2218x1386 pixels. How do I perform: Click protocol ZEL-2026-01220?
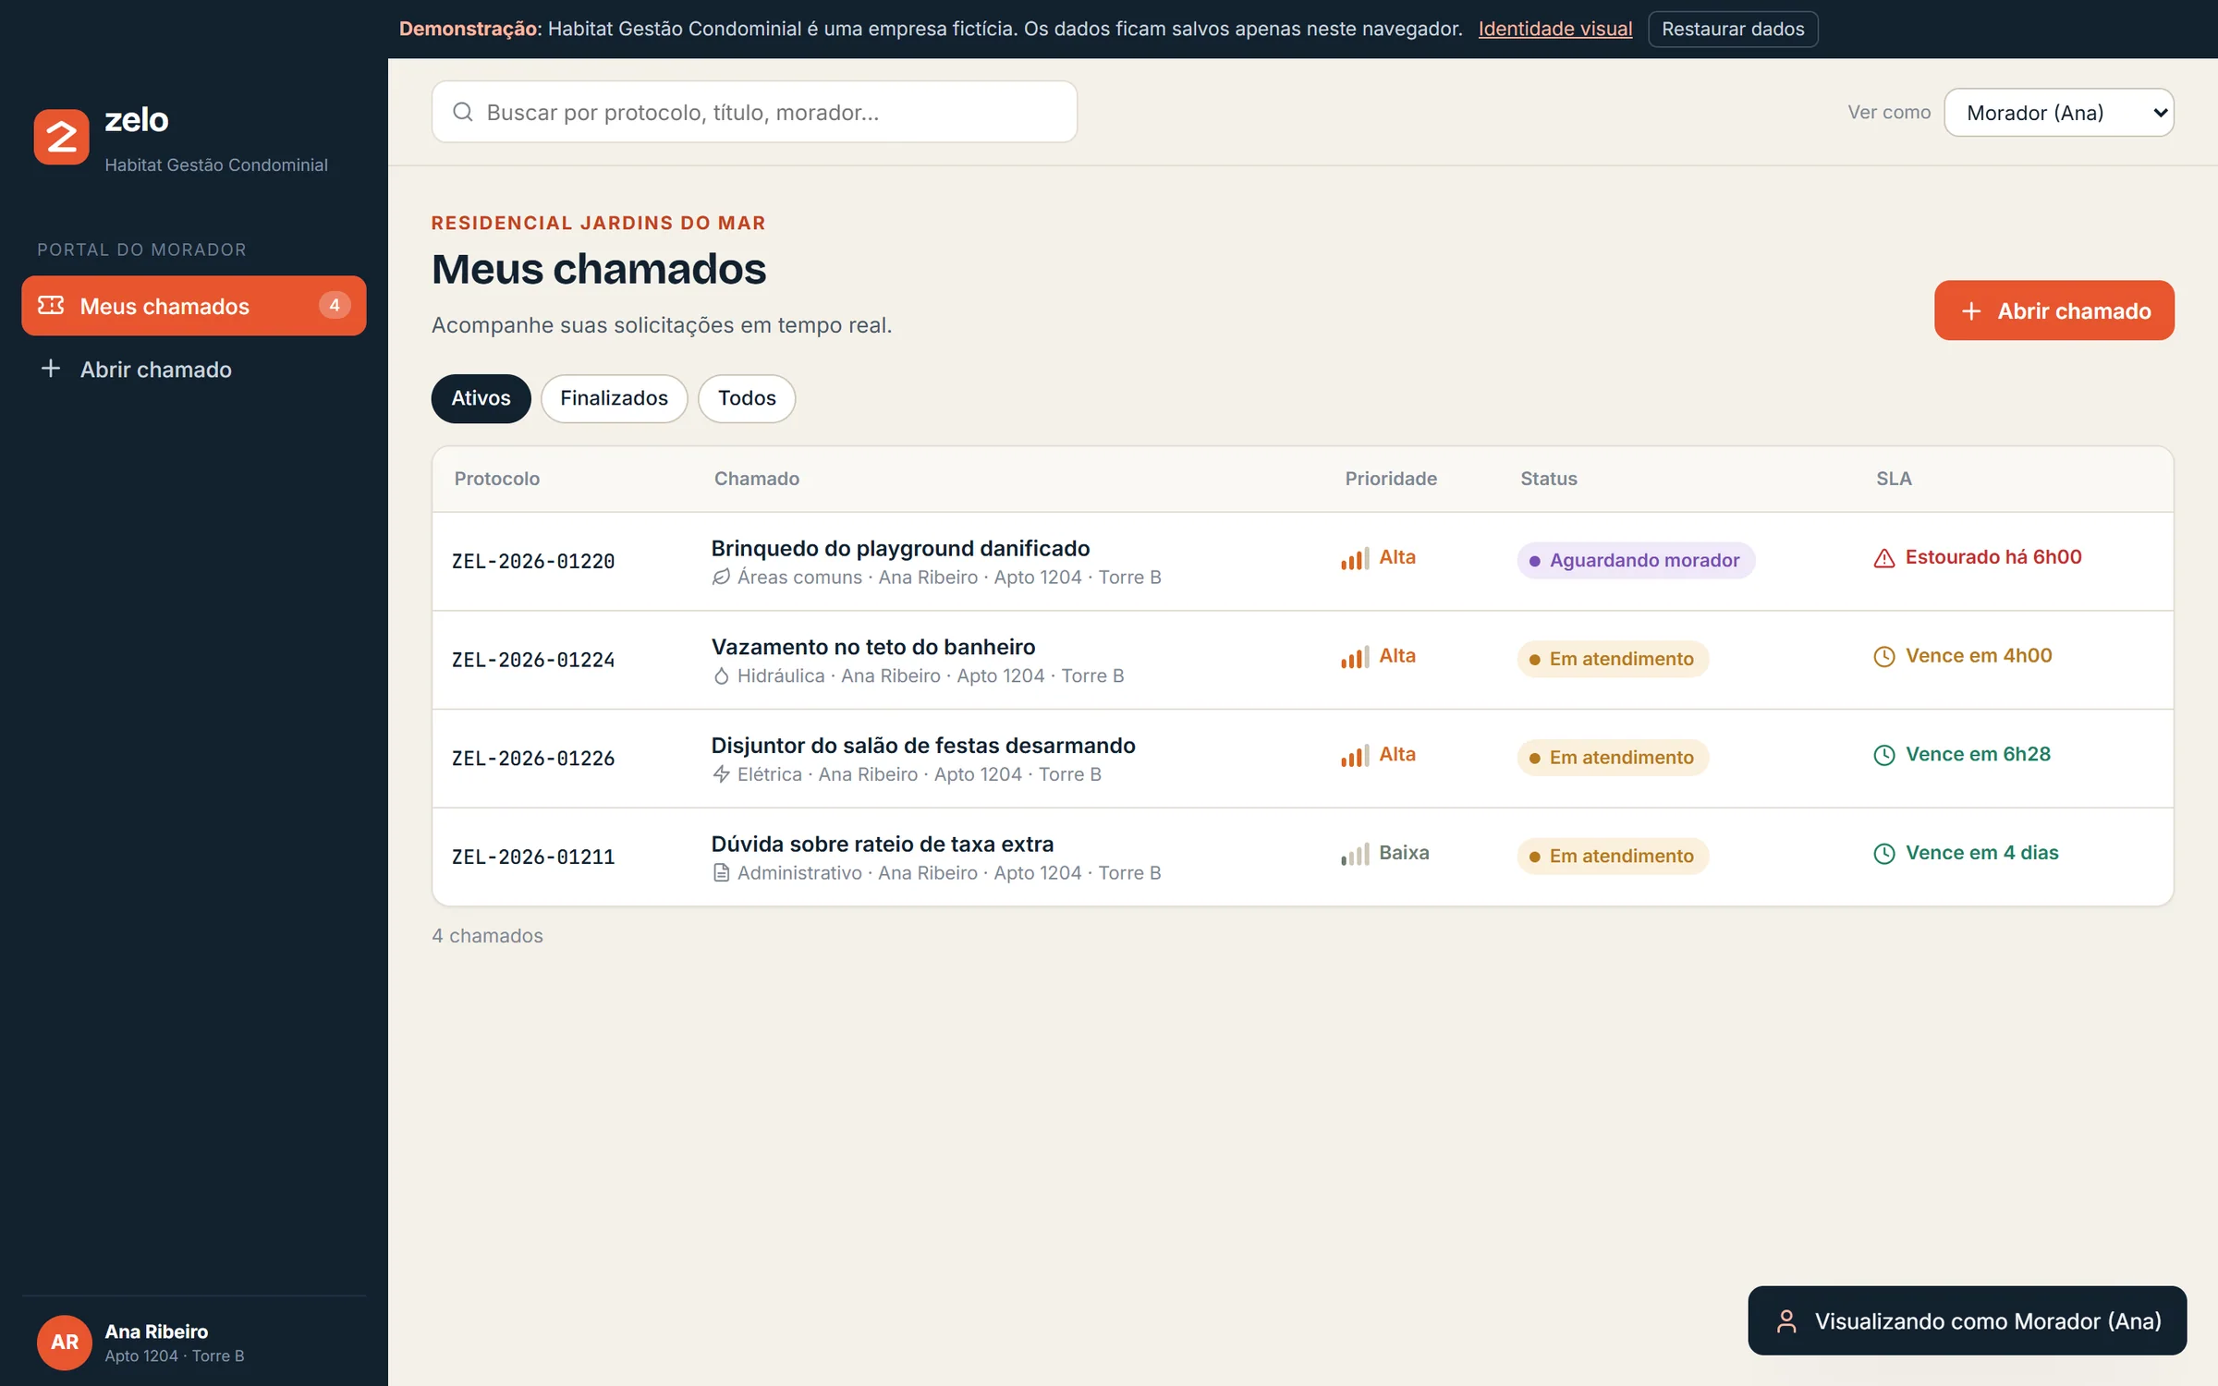coord(533,562)
